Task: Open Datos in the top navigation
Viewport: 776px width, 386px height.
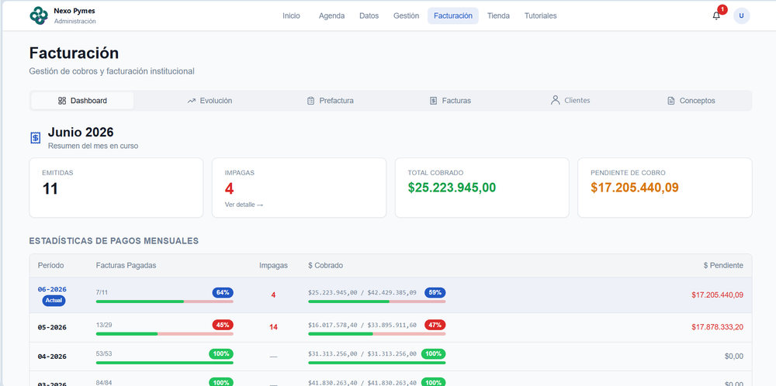Action: coord(369,16)
